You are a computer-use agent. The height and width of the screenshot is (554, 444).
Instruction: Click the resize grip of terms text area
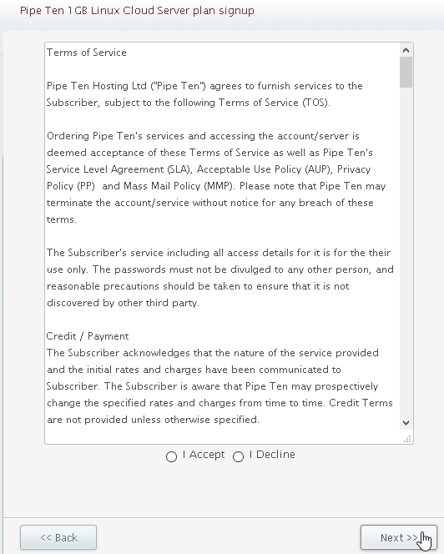pyautogui.click(x=407, y=439)
